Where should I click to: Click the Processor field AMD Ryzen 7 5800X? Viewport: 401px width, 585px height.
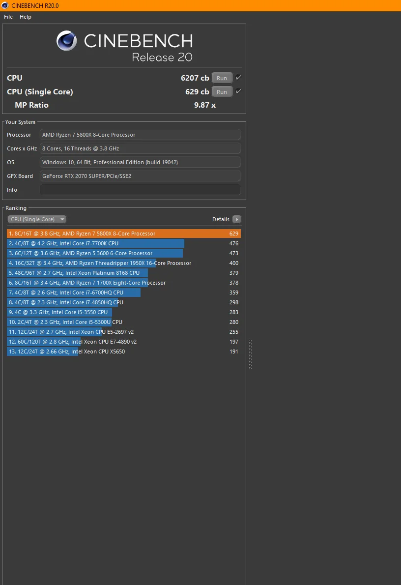coord(140,135)
